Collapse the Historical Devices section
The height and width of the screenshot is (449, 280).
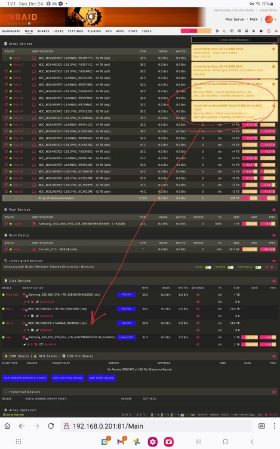click(274, 392)
